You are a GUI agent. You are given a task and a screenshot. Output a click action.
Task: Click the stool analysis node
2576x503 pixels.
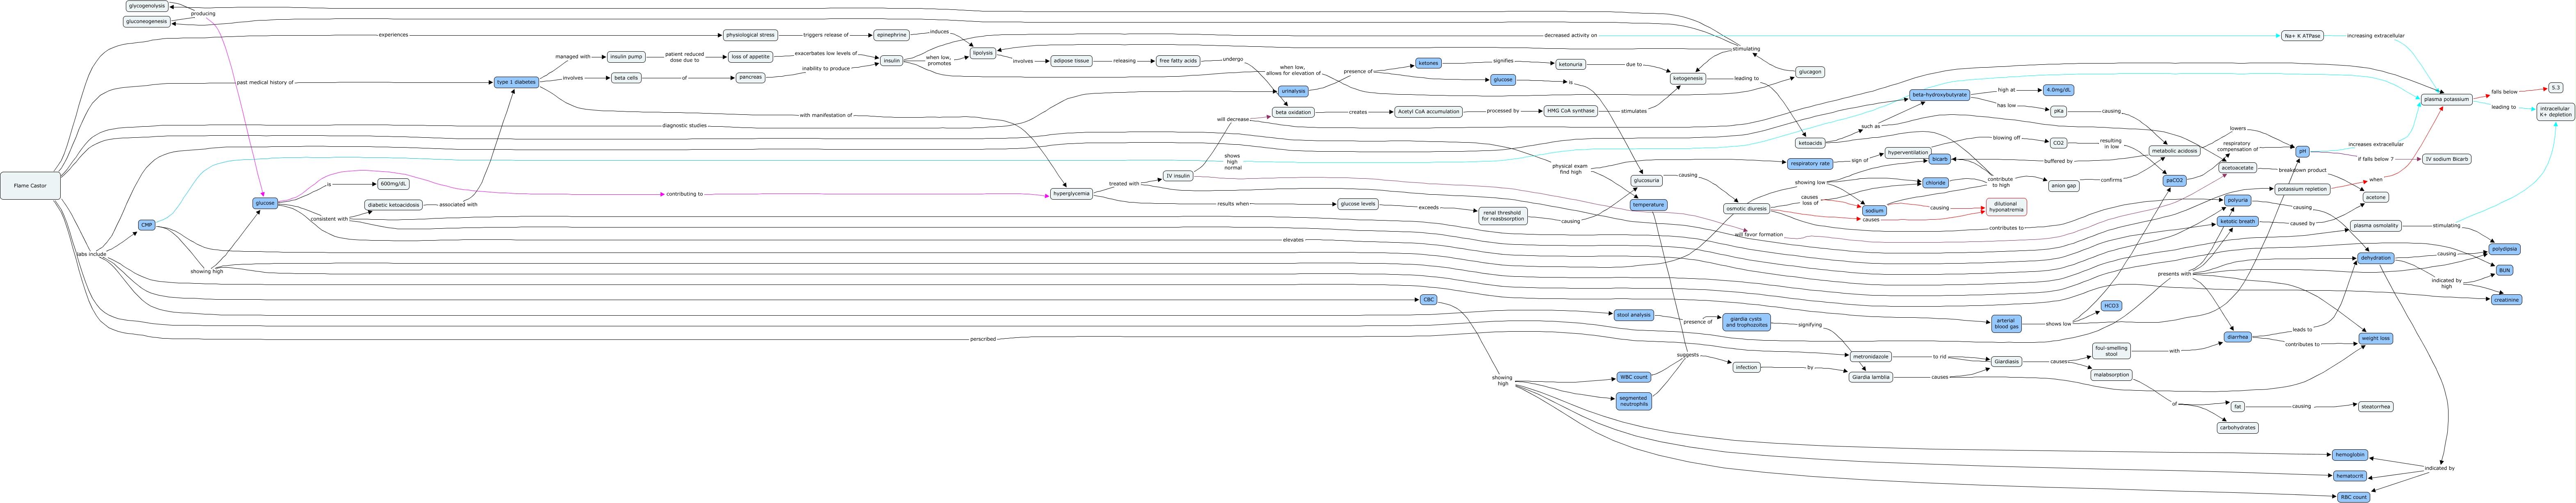pos(1633,315)
